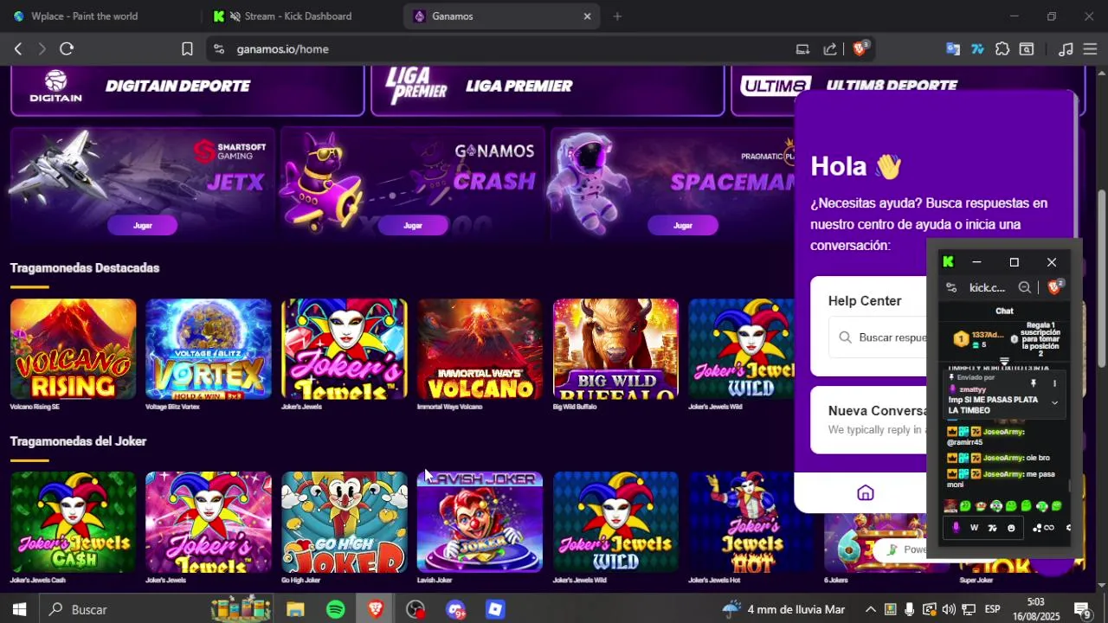This screenshot has width=1108, height=623.
Task: Open the install app icon in the address bar
Action: [802, 49]
